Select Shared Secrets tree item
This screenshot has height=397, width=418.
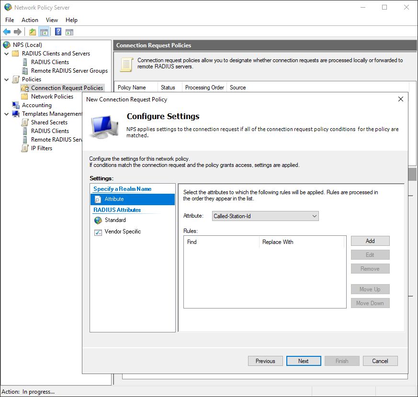coord(49,122)
